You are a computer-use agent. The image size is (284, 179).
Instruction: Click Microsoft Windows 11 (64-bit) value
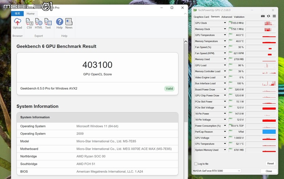coord(97,126)
